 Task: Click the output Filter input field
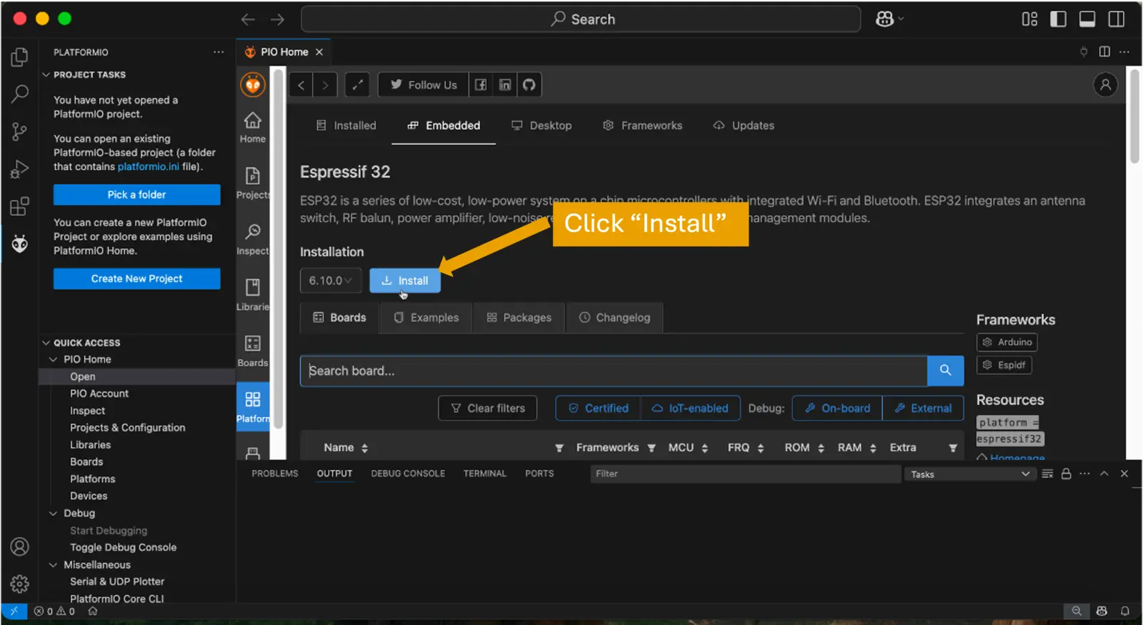(745, 474)
